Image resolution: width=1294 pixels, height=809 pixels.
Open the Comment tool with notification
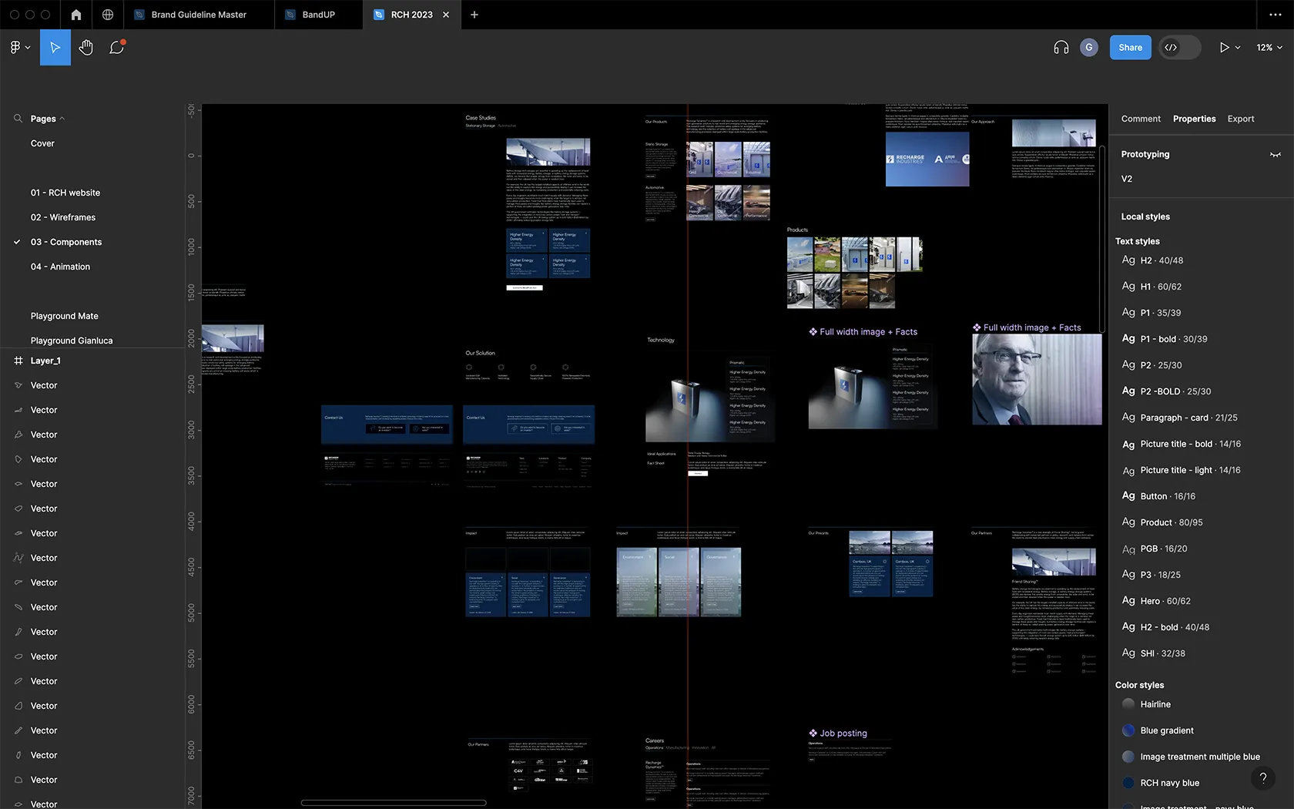(x=116, y=48)
